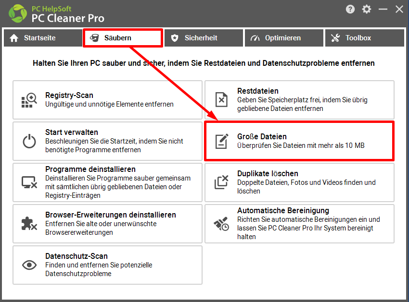The width and height of the screenshot is (409, 302).
Task: Open settings via the gear icon
Action: (x=367, y=10)
